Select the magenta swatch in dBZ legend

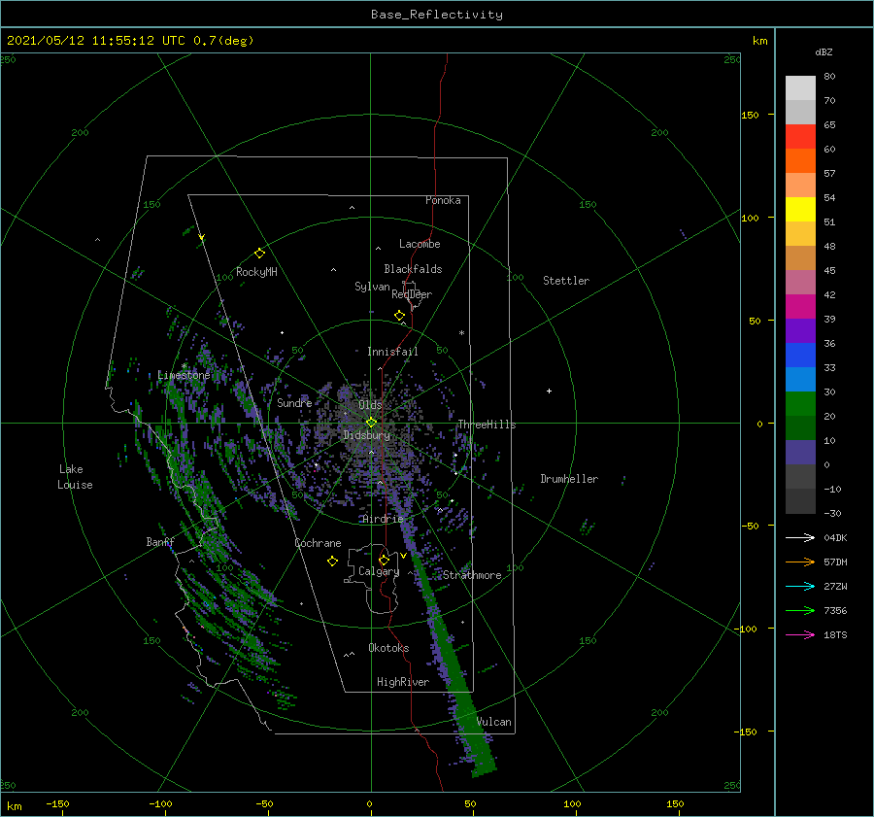(800, 306)
